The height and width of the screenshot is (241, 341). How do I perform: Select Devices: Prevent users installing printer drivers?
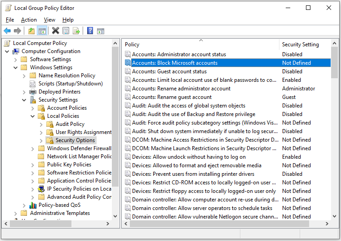(x=193, y=174)
